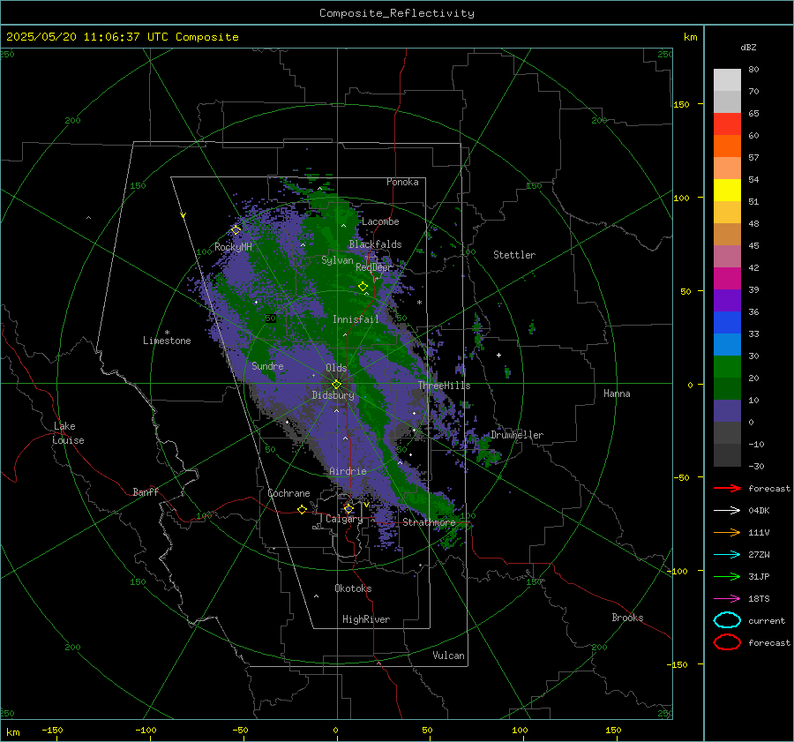Click the yellow diamond marker near RockyMH

[x=236, y=230]
